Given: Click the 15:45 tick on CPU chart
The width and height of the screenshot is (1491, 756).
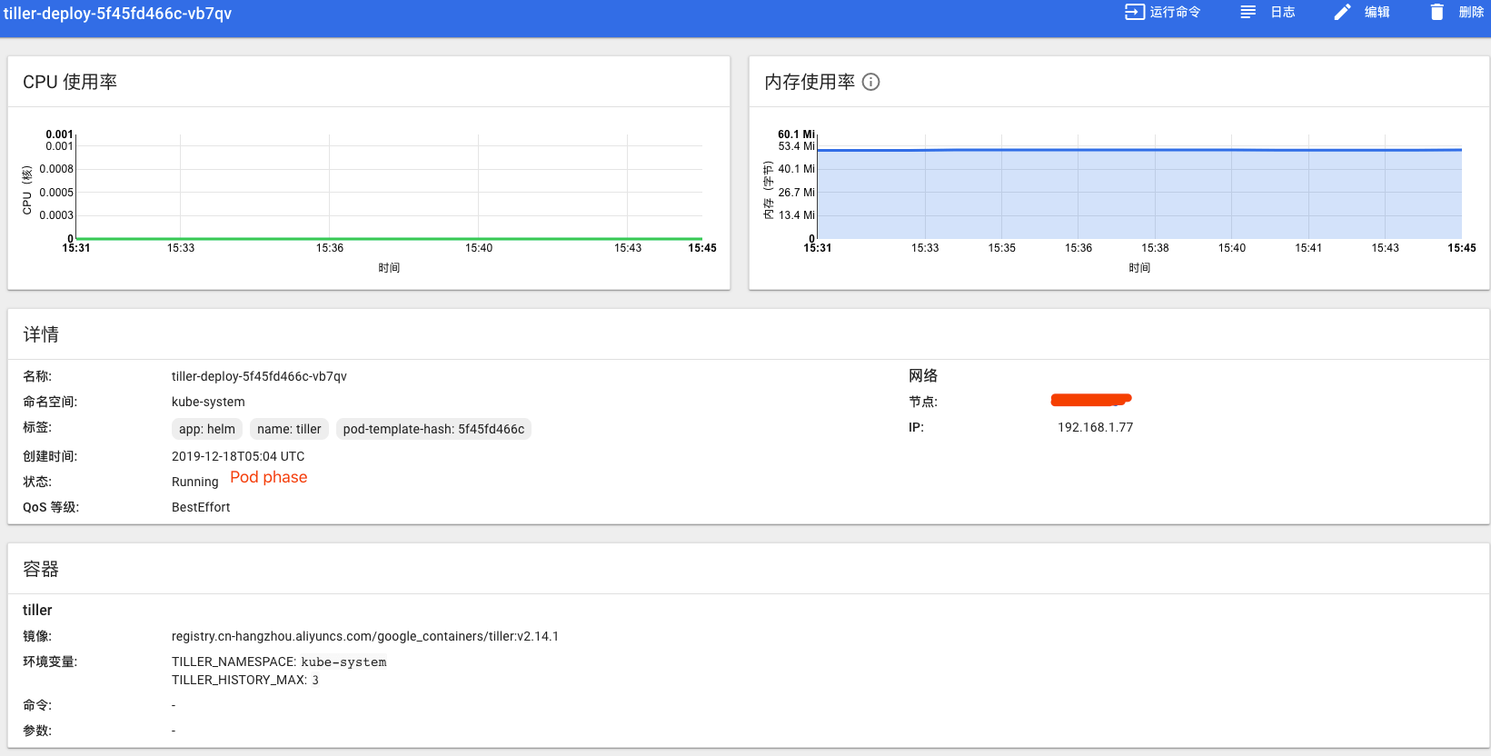Looking at the screenshot, I should (702, 248).
